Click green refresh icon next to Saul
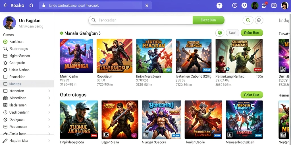Viewport: 291px width, 145px height. (220, 33)
